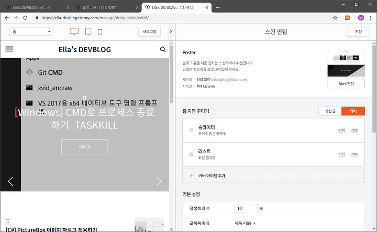Open the hamburger menu in blog preview
The height and width of the screenshot is (232, 377).
tap(9, 49)
